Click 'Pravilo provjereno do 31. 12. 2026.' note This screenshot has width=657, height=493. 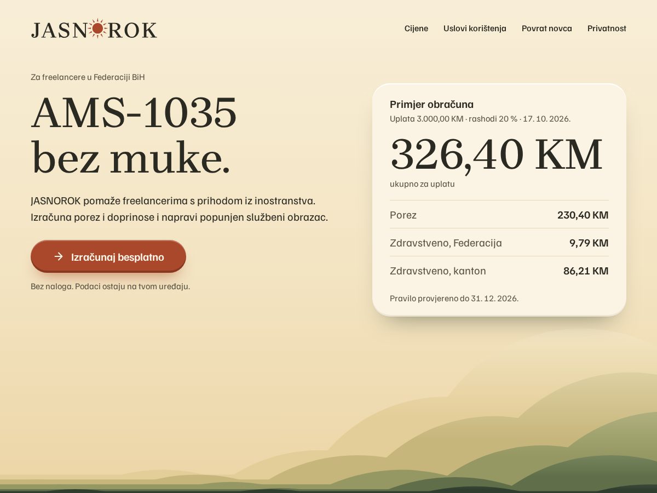454,299
